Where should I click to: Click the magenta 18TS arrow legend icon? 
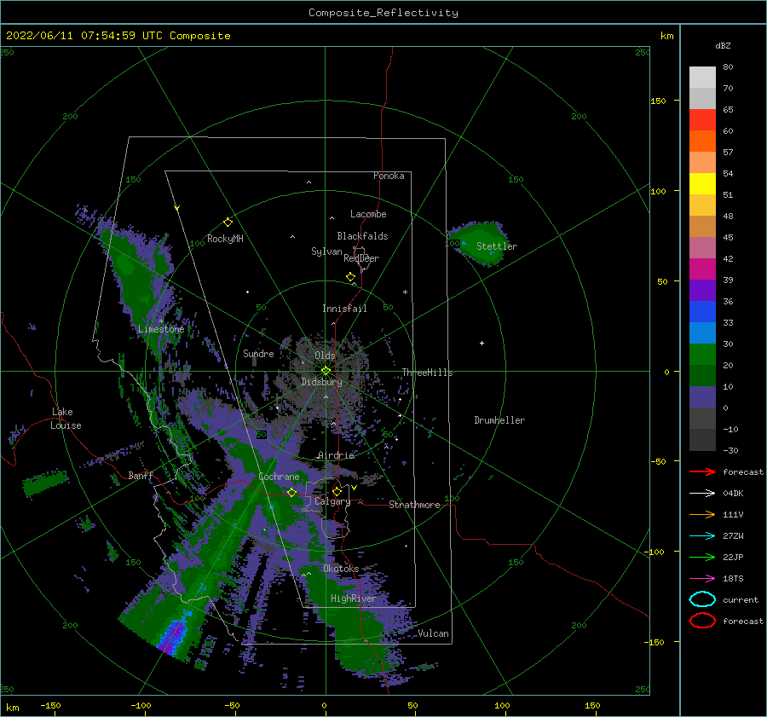702,579
